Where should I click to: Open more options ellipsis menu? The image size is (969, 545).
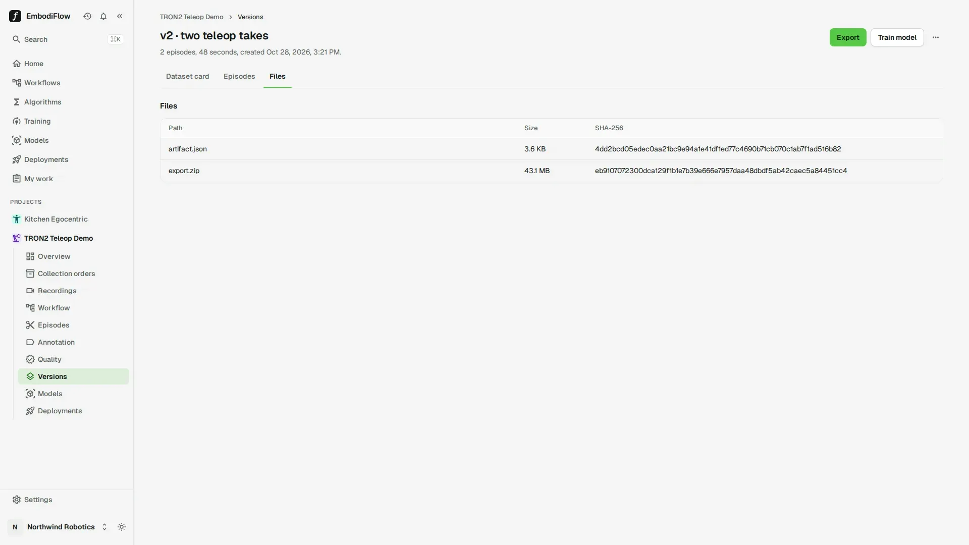pos(935,37)
